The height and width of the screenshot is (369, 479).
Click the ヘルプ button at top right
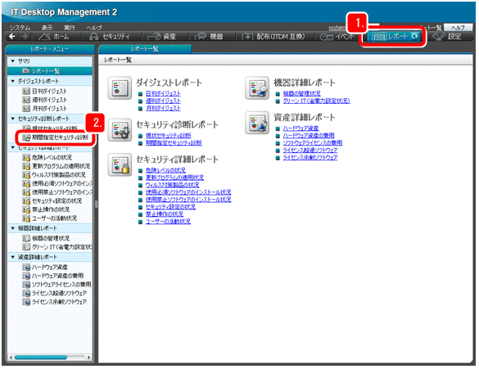point(458,28)
